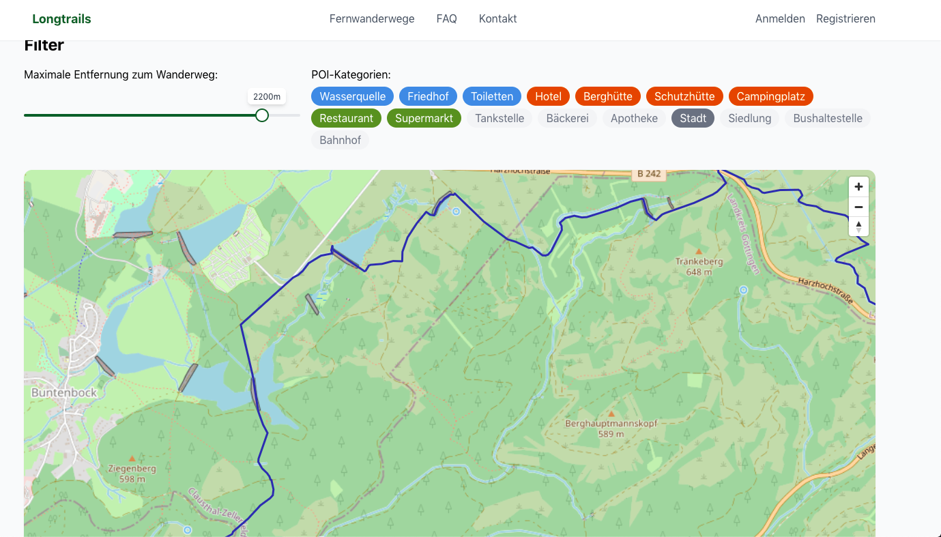This screenshot has height=537, width=941.
Task: Click the Anmelden link
Action: (780, 19)
